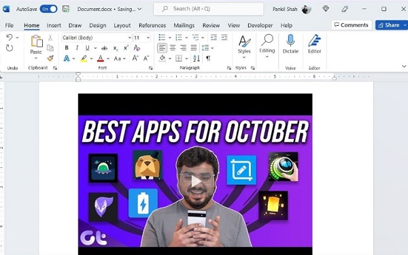
Task: Select the first line indent marker on ruler
Action: click(78, 74)
